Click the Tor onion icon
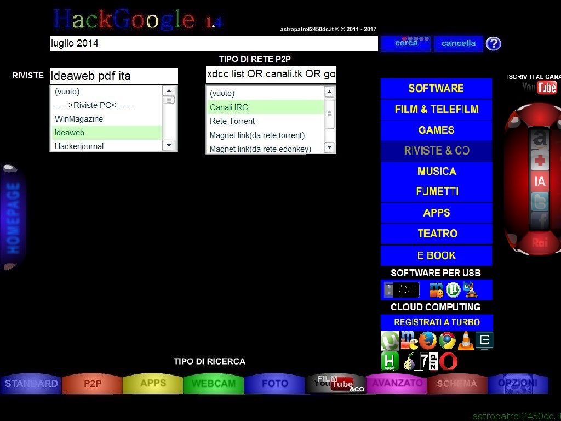The height and width of the screenshot is (421, 561). coord(409,362)
